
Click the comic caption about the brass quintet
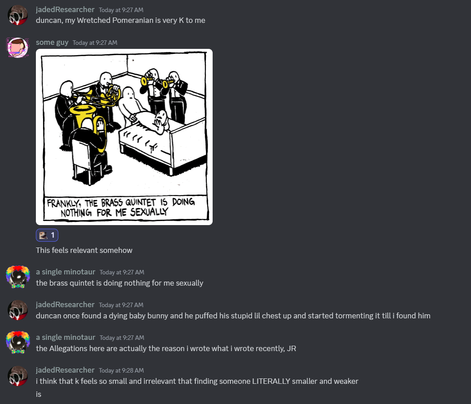click(121, 208)
